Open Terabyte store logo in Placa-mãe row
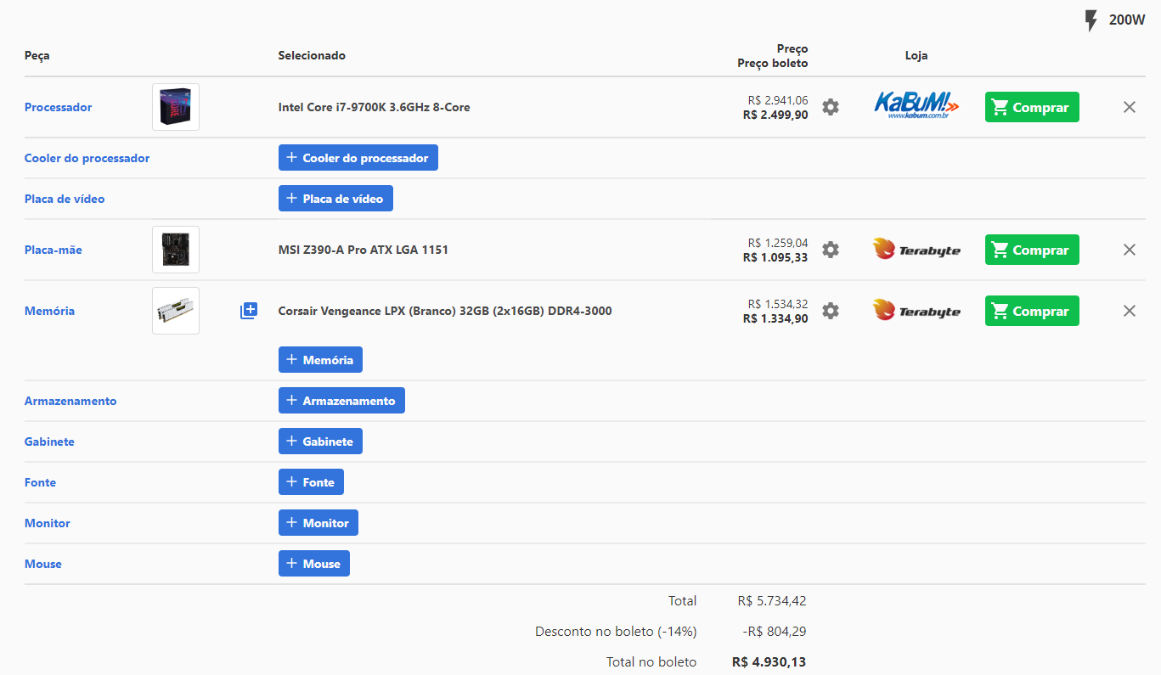 pos(916,250)
